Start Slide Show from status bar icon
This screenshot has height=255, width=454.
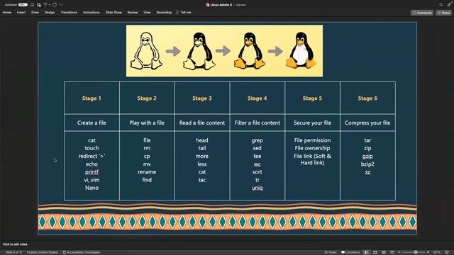392,252
